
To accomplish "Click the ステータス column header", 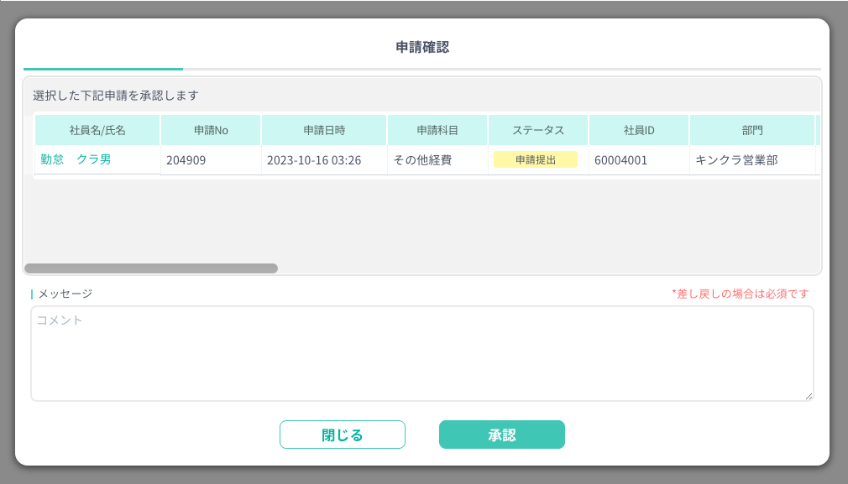I will 538,130.
